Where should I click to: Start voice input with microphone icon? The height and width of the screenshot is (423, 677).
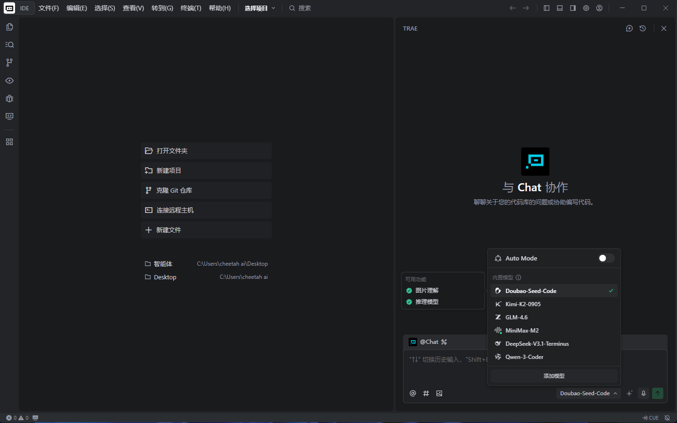coord(644,393)
